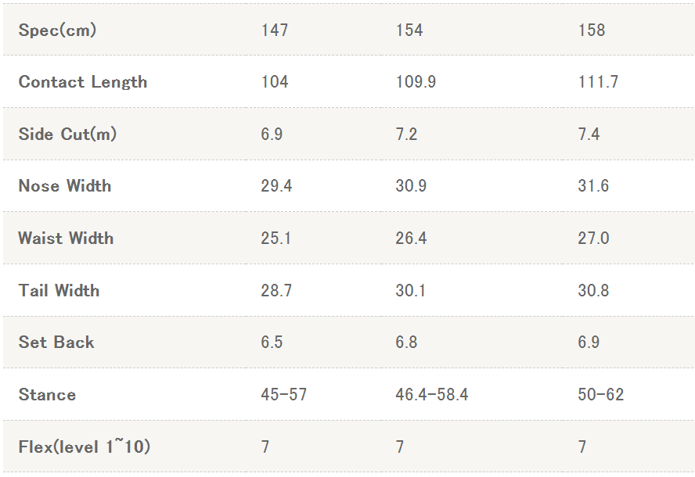
Task: Select stance range 50-62
Action: (601, 395)
